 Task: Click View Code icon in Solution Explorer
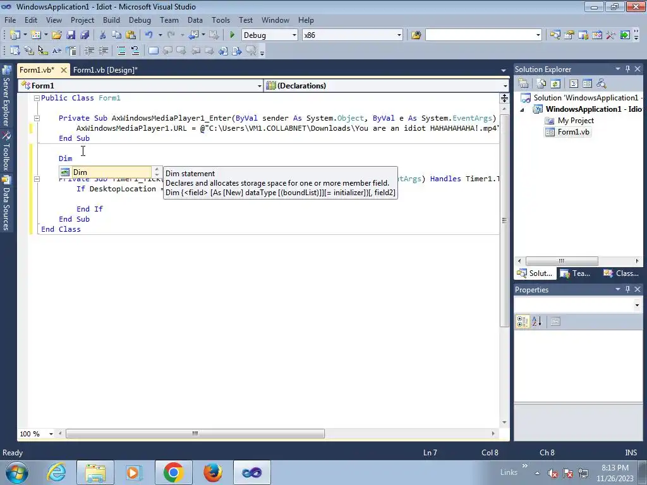[x=574, y=84]
